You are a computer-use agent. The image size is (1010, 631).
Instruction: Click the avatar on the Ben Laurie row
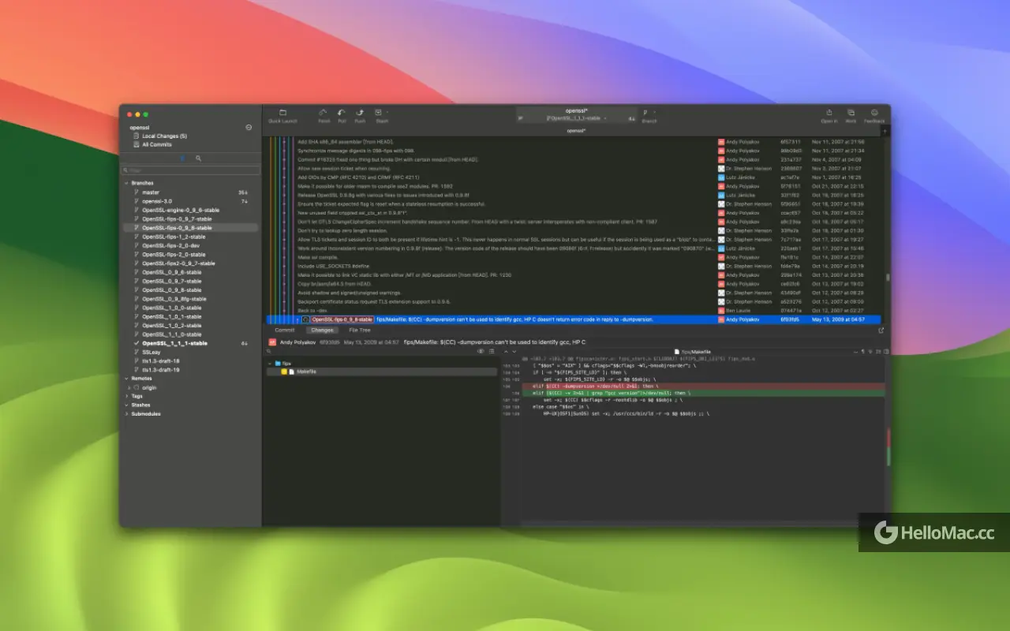coord(721,311)
